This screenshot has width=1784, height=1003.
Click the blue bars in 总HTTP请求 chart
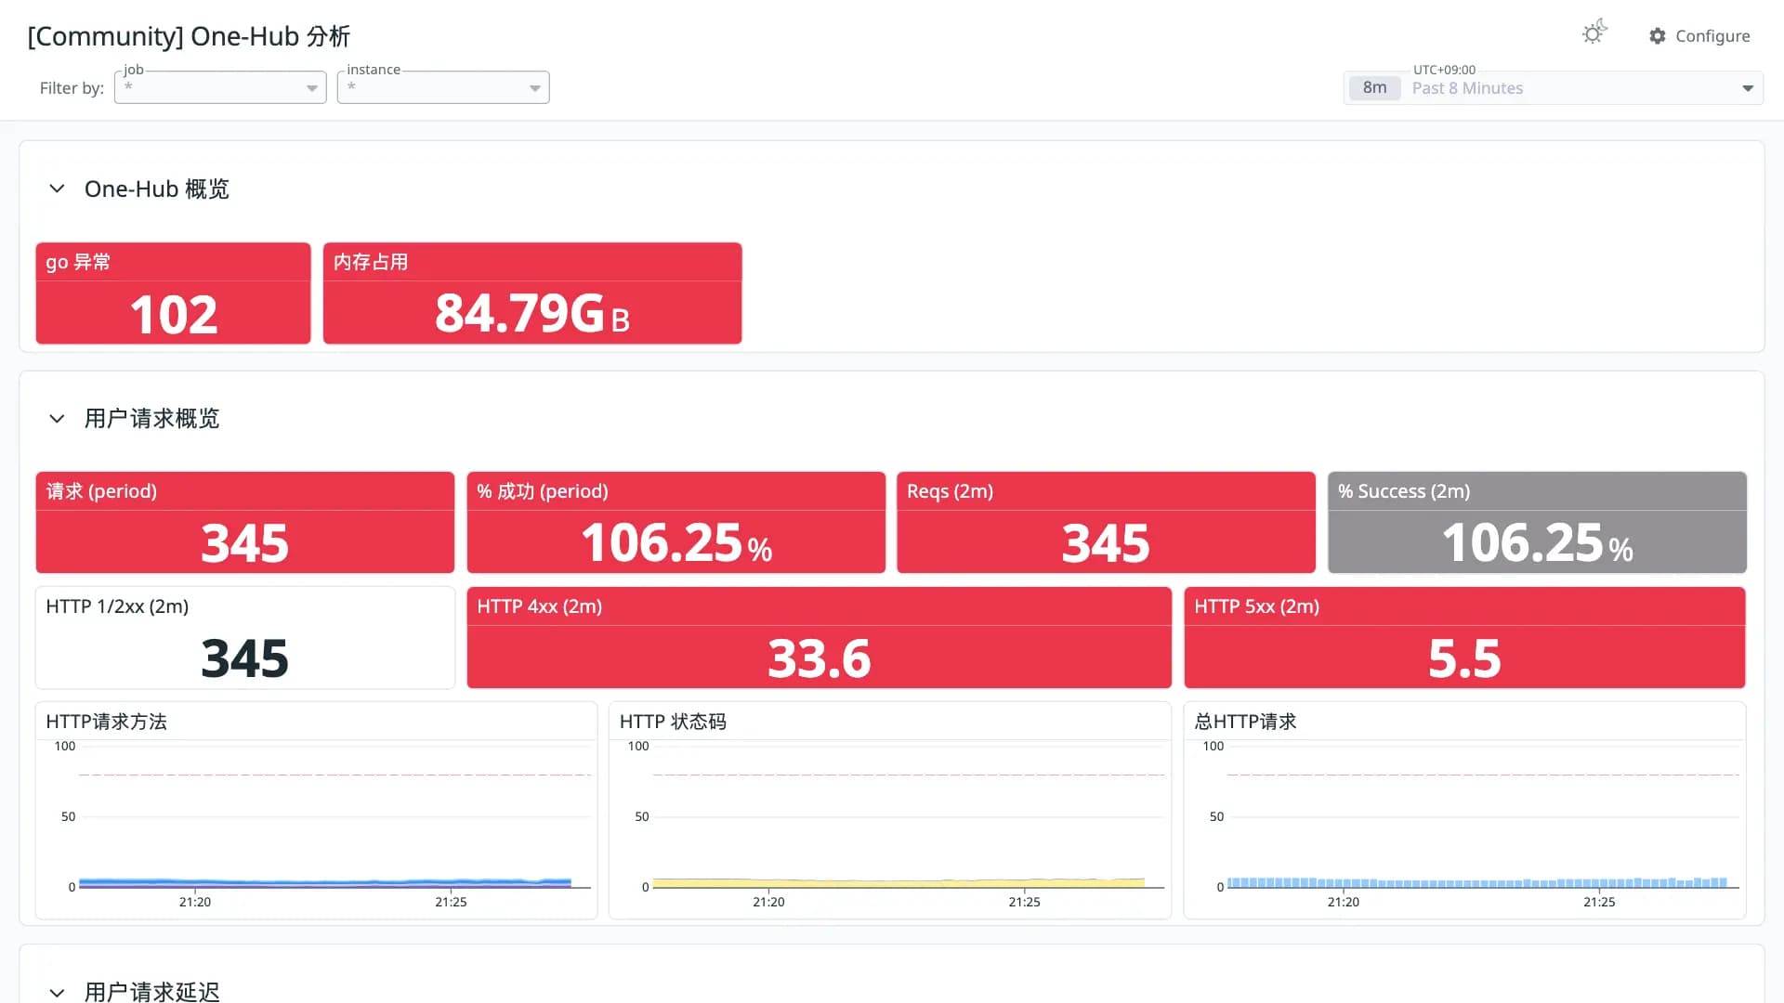pyautogui.click(x=1477, y=883)
